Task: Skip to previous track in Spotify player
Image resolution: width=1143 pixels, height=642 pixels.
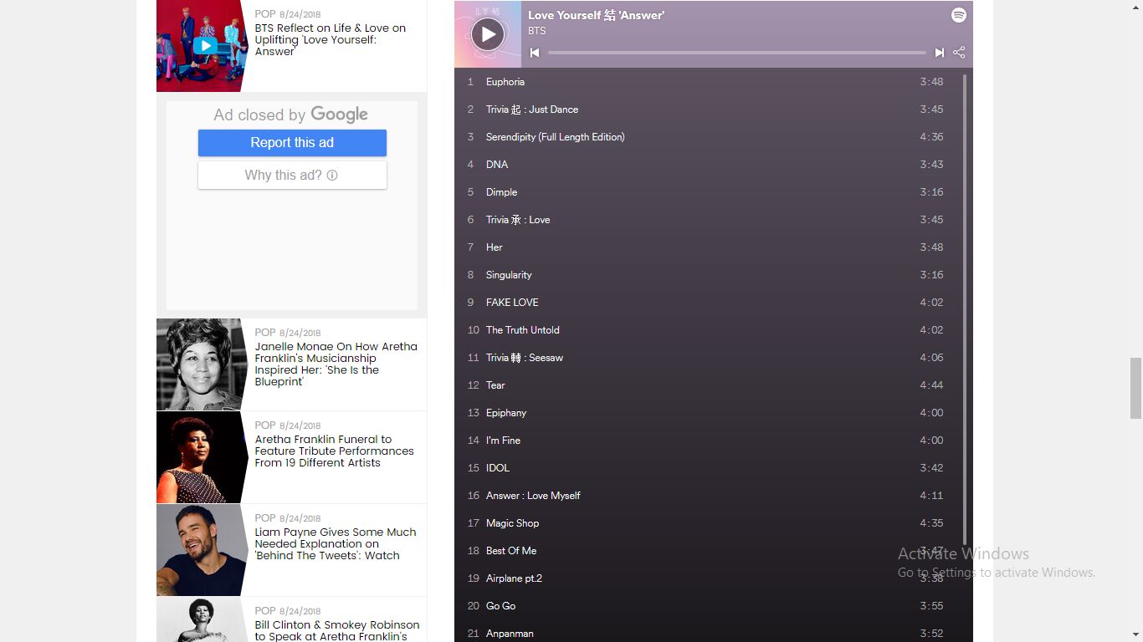Action: [x=535, y=53]
